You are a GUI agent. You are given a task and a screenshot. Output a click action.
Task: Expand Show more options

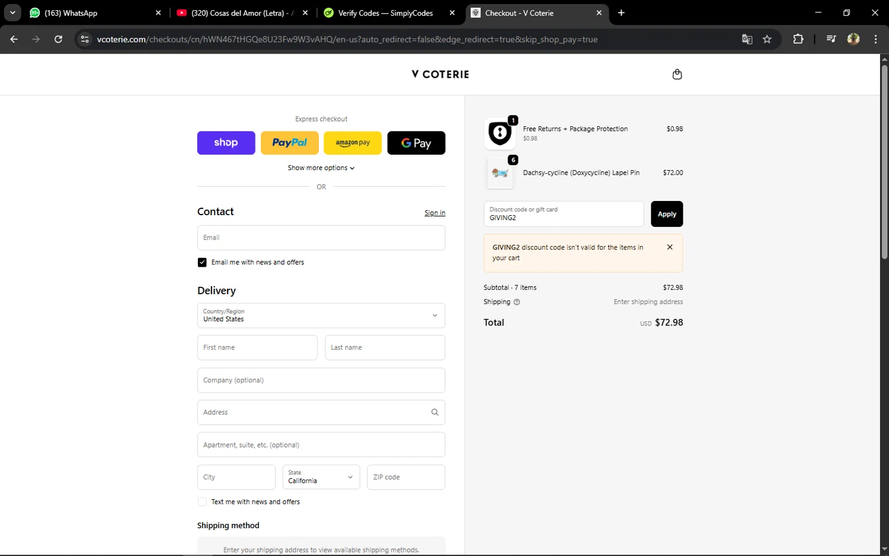tap(321, 168)
